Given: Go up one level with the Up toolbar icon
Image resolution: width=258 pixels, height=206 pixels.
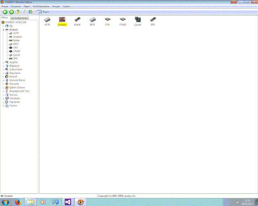Looking at the screenshot, I should click(x=18, y=12).
